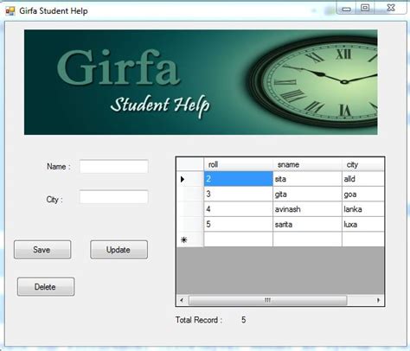The width and height of the screenshot is (410, 351).
Task: Click the Total Record count value 5
Action: pos(244,320)
